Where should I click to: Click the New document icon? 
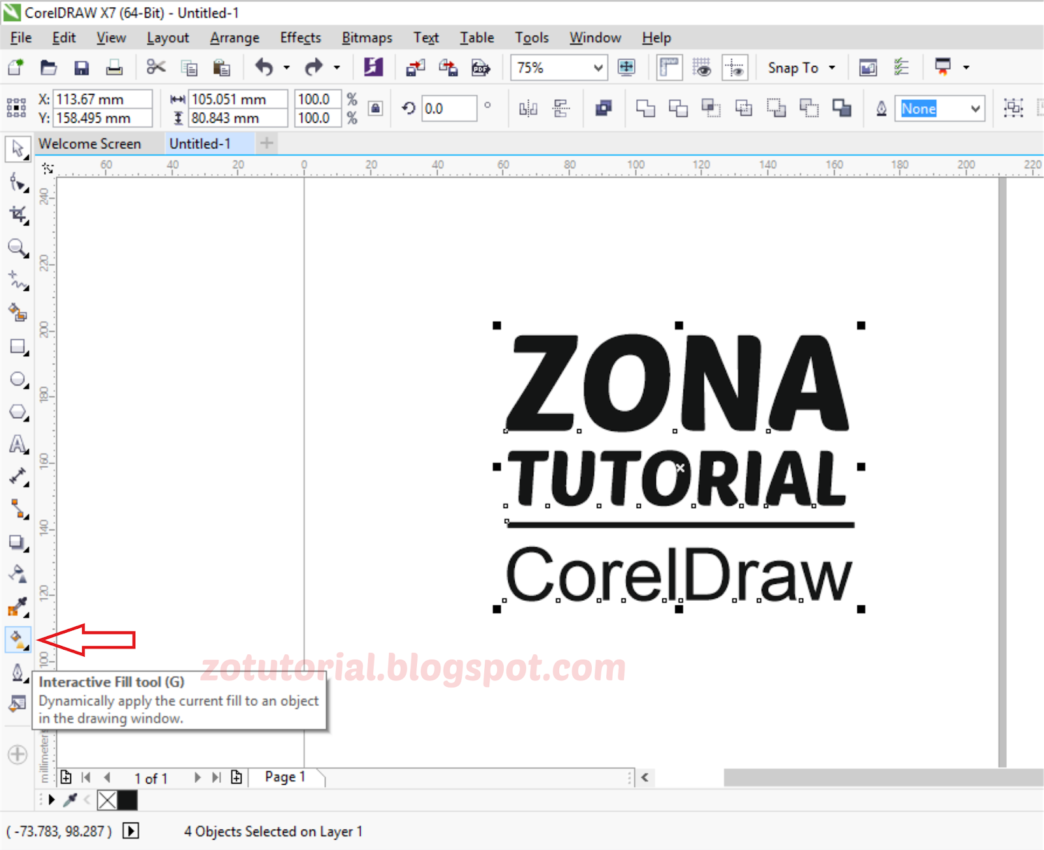(15, 67)
